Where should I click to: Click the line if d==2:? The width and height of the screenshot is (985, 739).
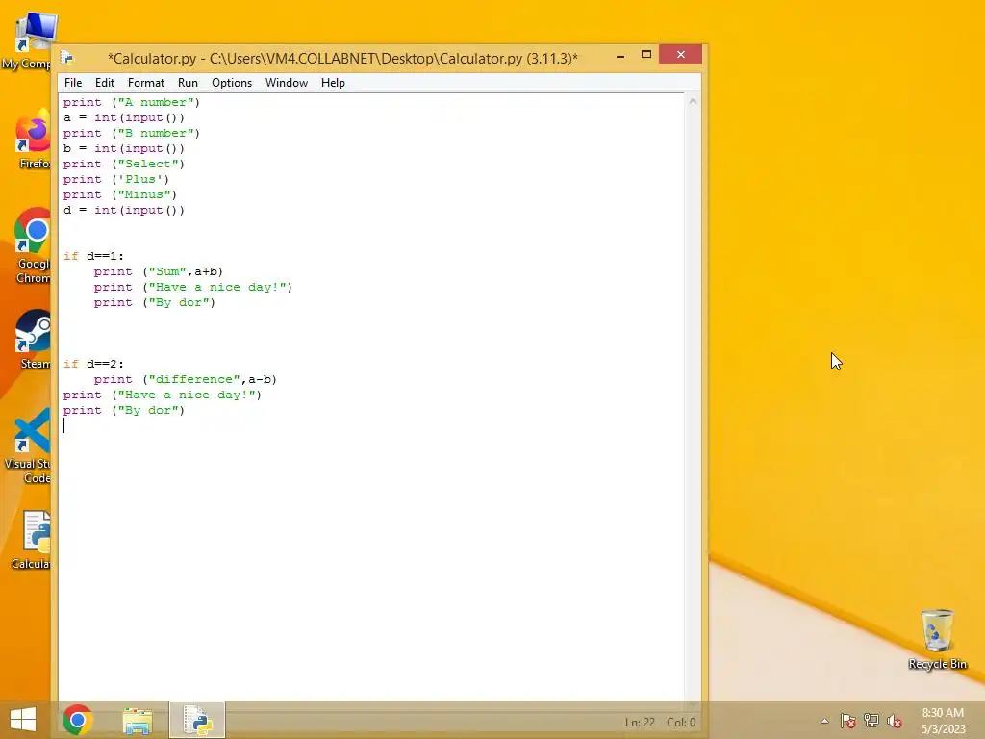tap(93, 364)
